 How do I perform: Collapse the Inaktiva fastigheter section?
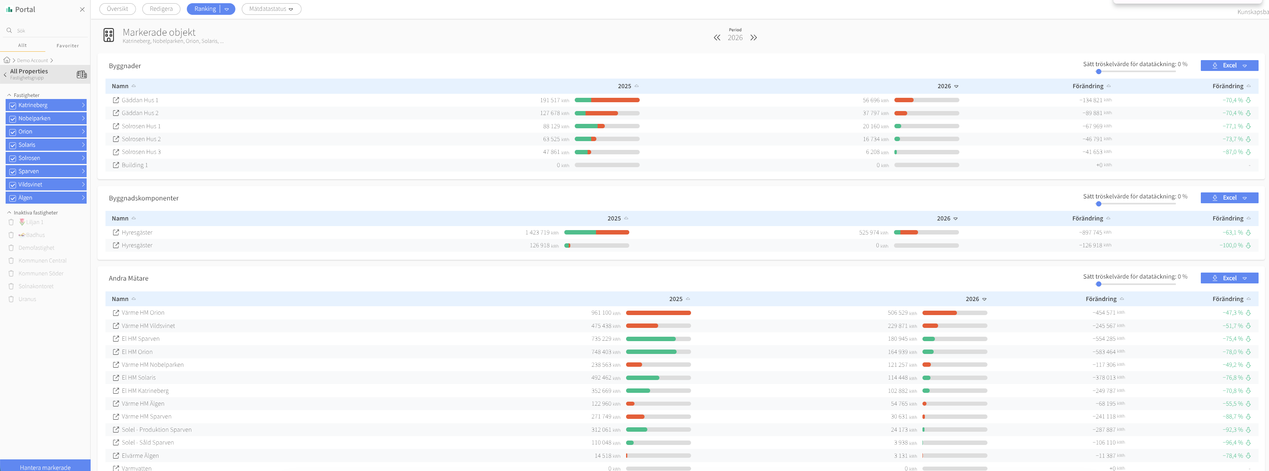click(x=9, y=212)
